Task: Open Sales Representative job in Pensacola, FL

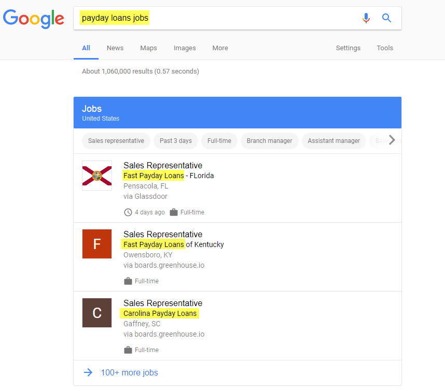Action: pyautogui.click(x=163, y=166)
